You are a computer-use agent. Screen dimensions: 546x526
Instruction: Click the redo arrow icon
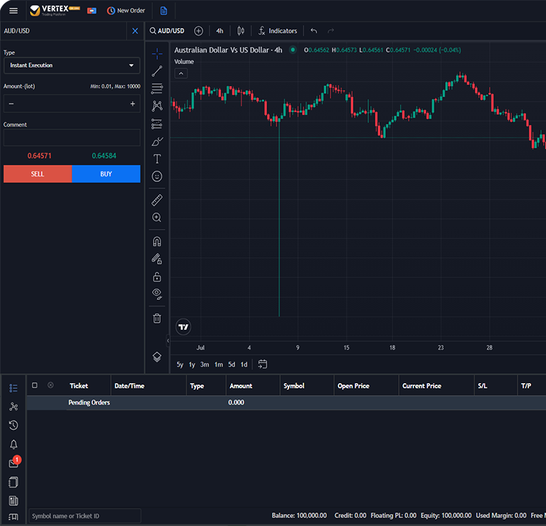pos(331,31)
